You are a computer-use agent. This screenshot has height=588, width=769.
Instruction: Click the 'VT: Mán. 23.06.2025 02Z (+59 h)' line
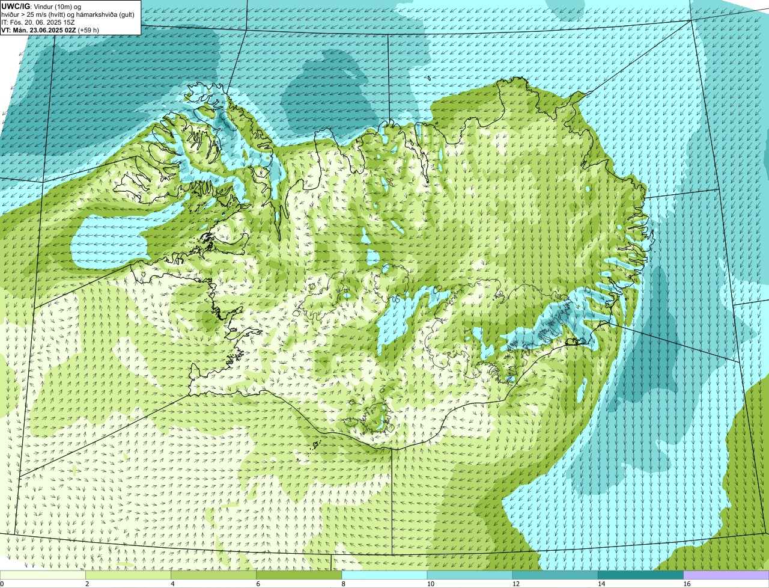(50, 29)
